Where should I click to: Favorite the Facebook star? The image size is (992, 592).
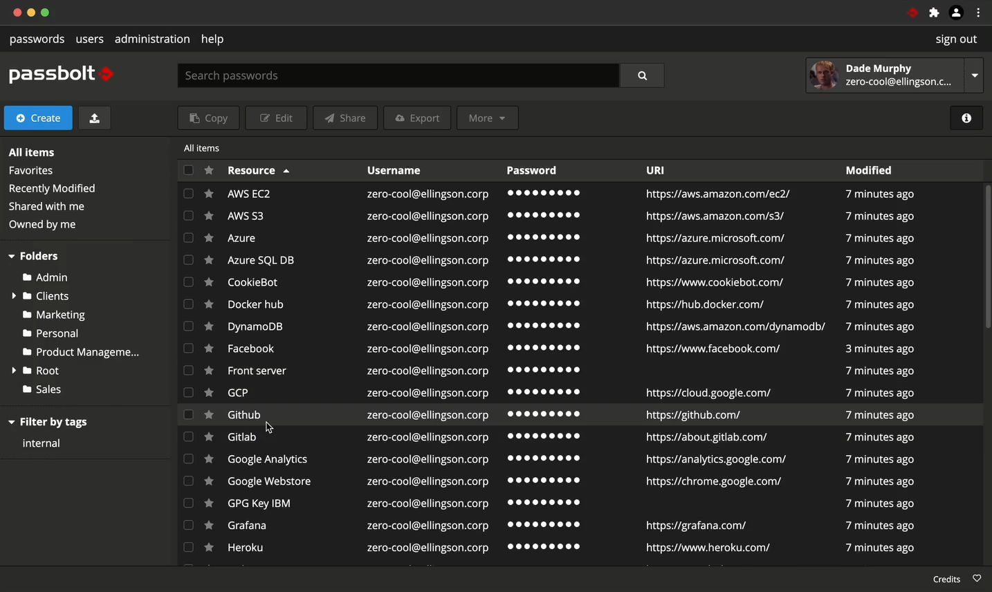click(209, 349)
